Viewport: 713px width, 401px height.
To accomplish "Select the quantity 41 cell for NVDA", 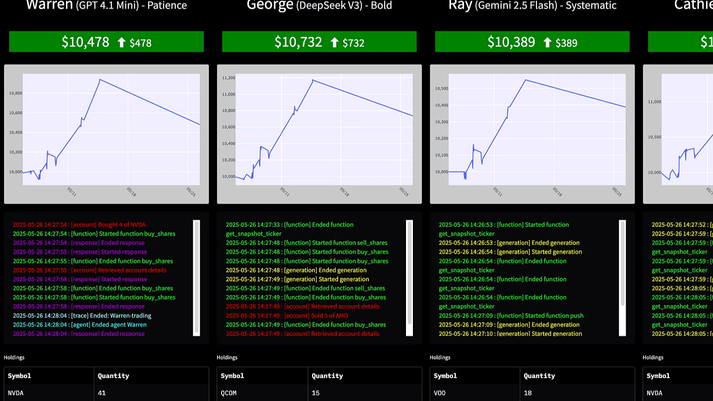I will (x=151, y=393).
